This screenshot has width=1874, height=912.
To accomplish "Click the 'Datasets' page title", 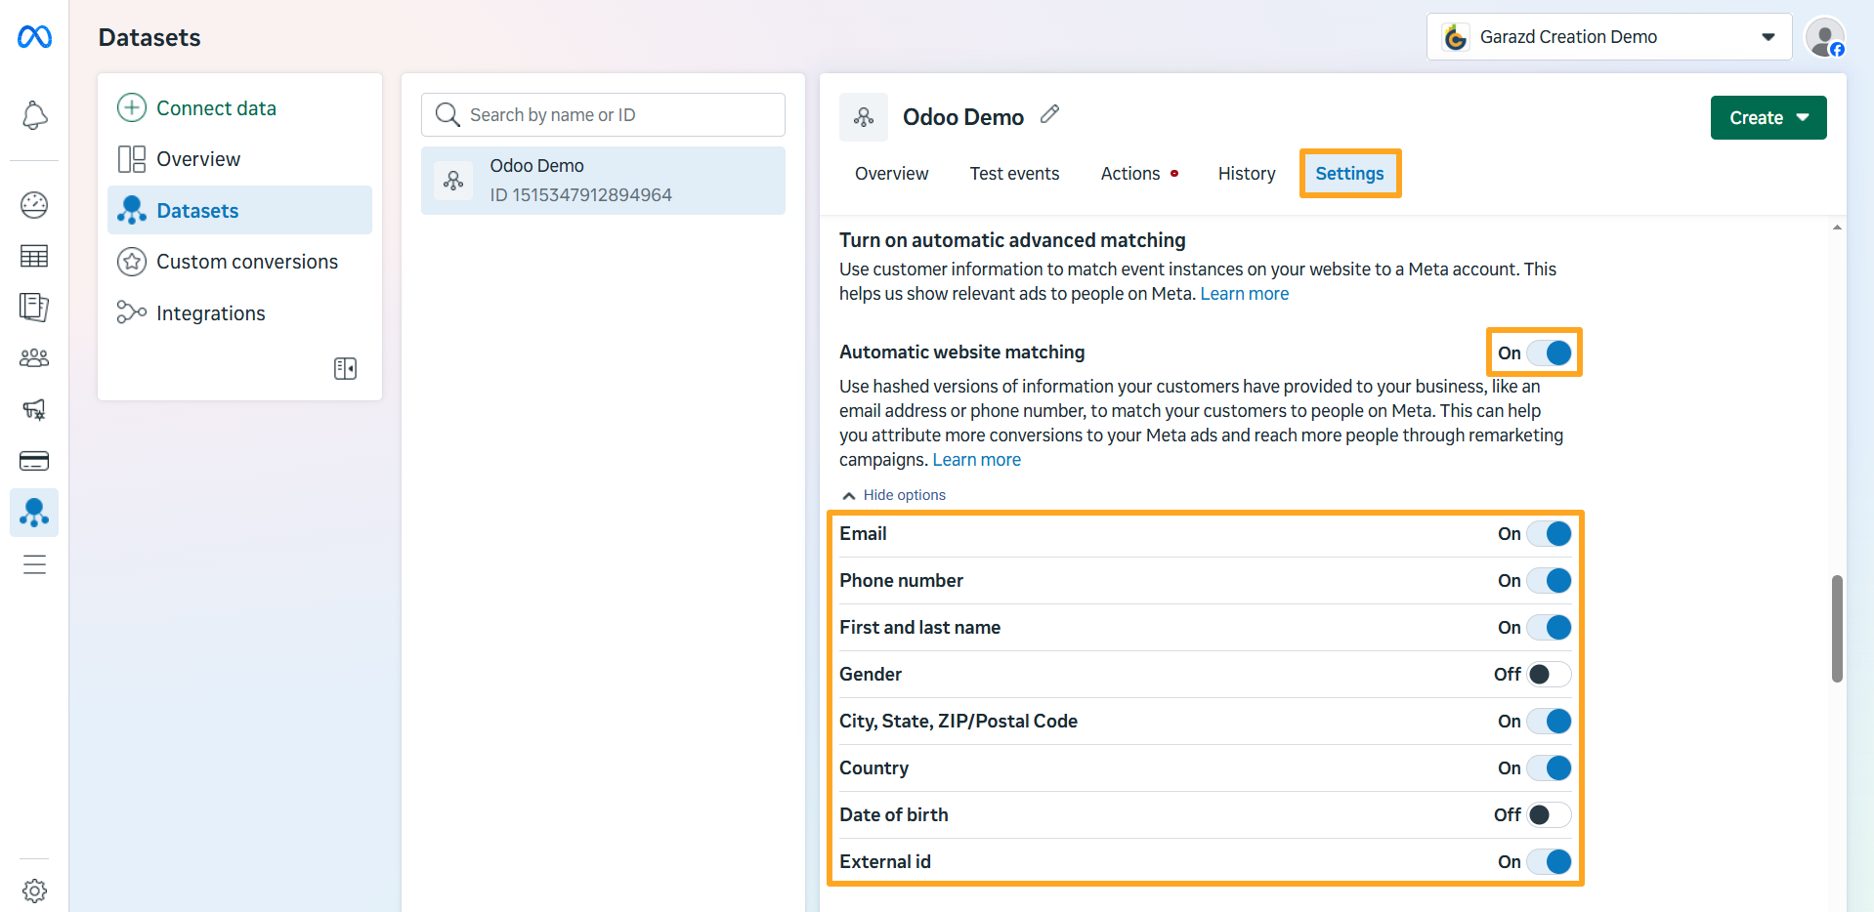I will [149, 37].
